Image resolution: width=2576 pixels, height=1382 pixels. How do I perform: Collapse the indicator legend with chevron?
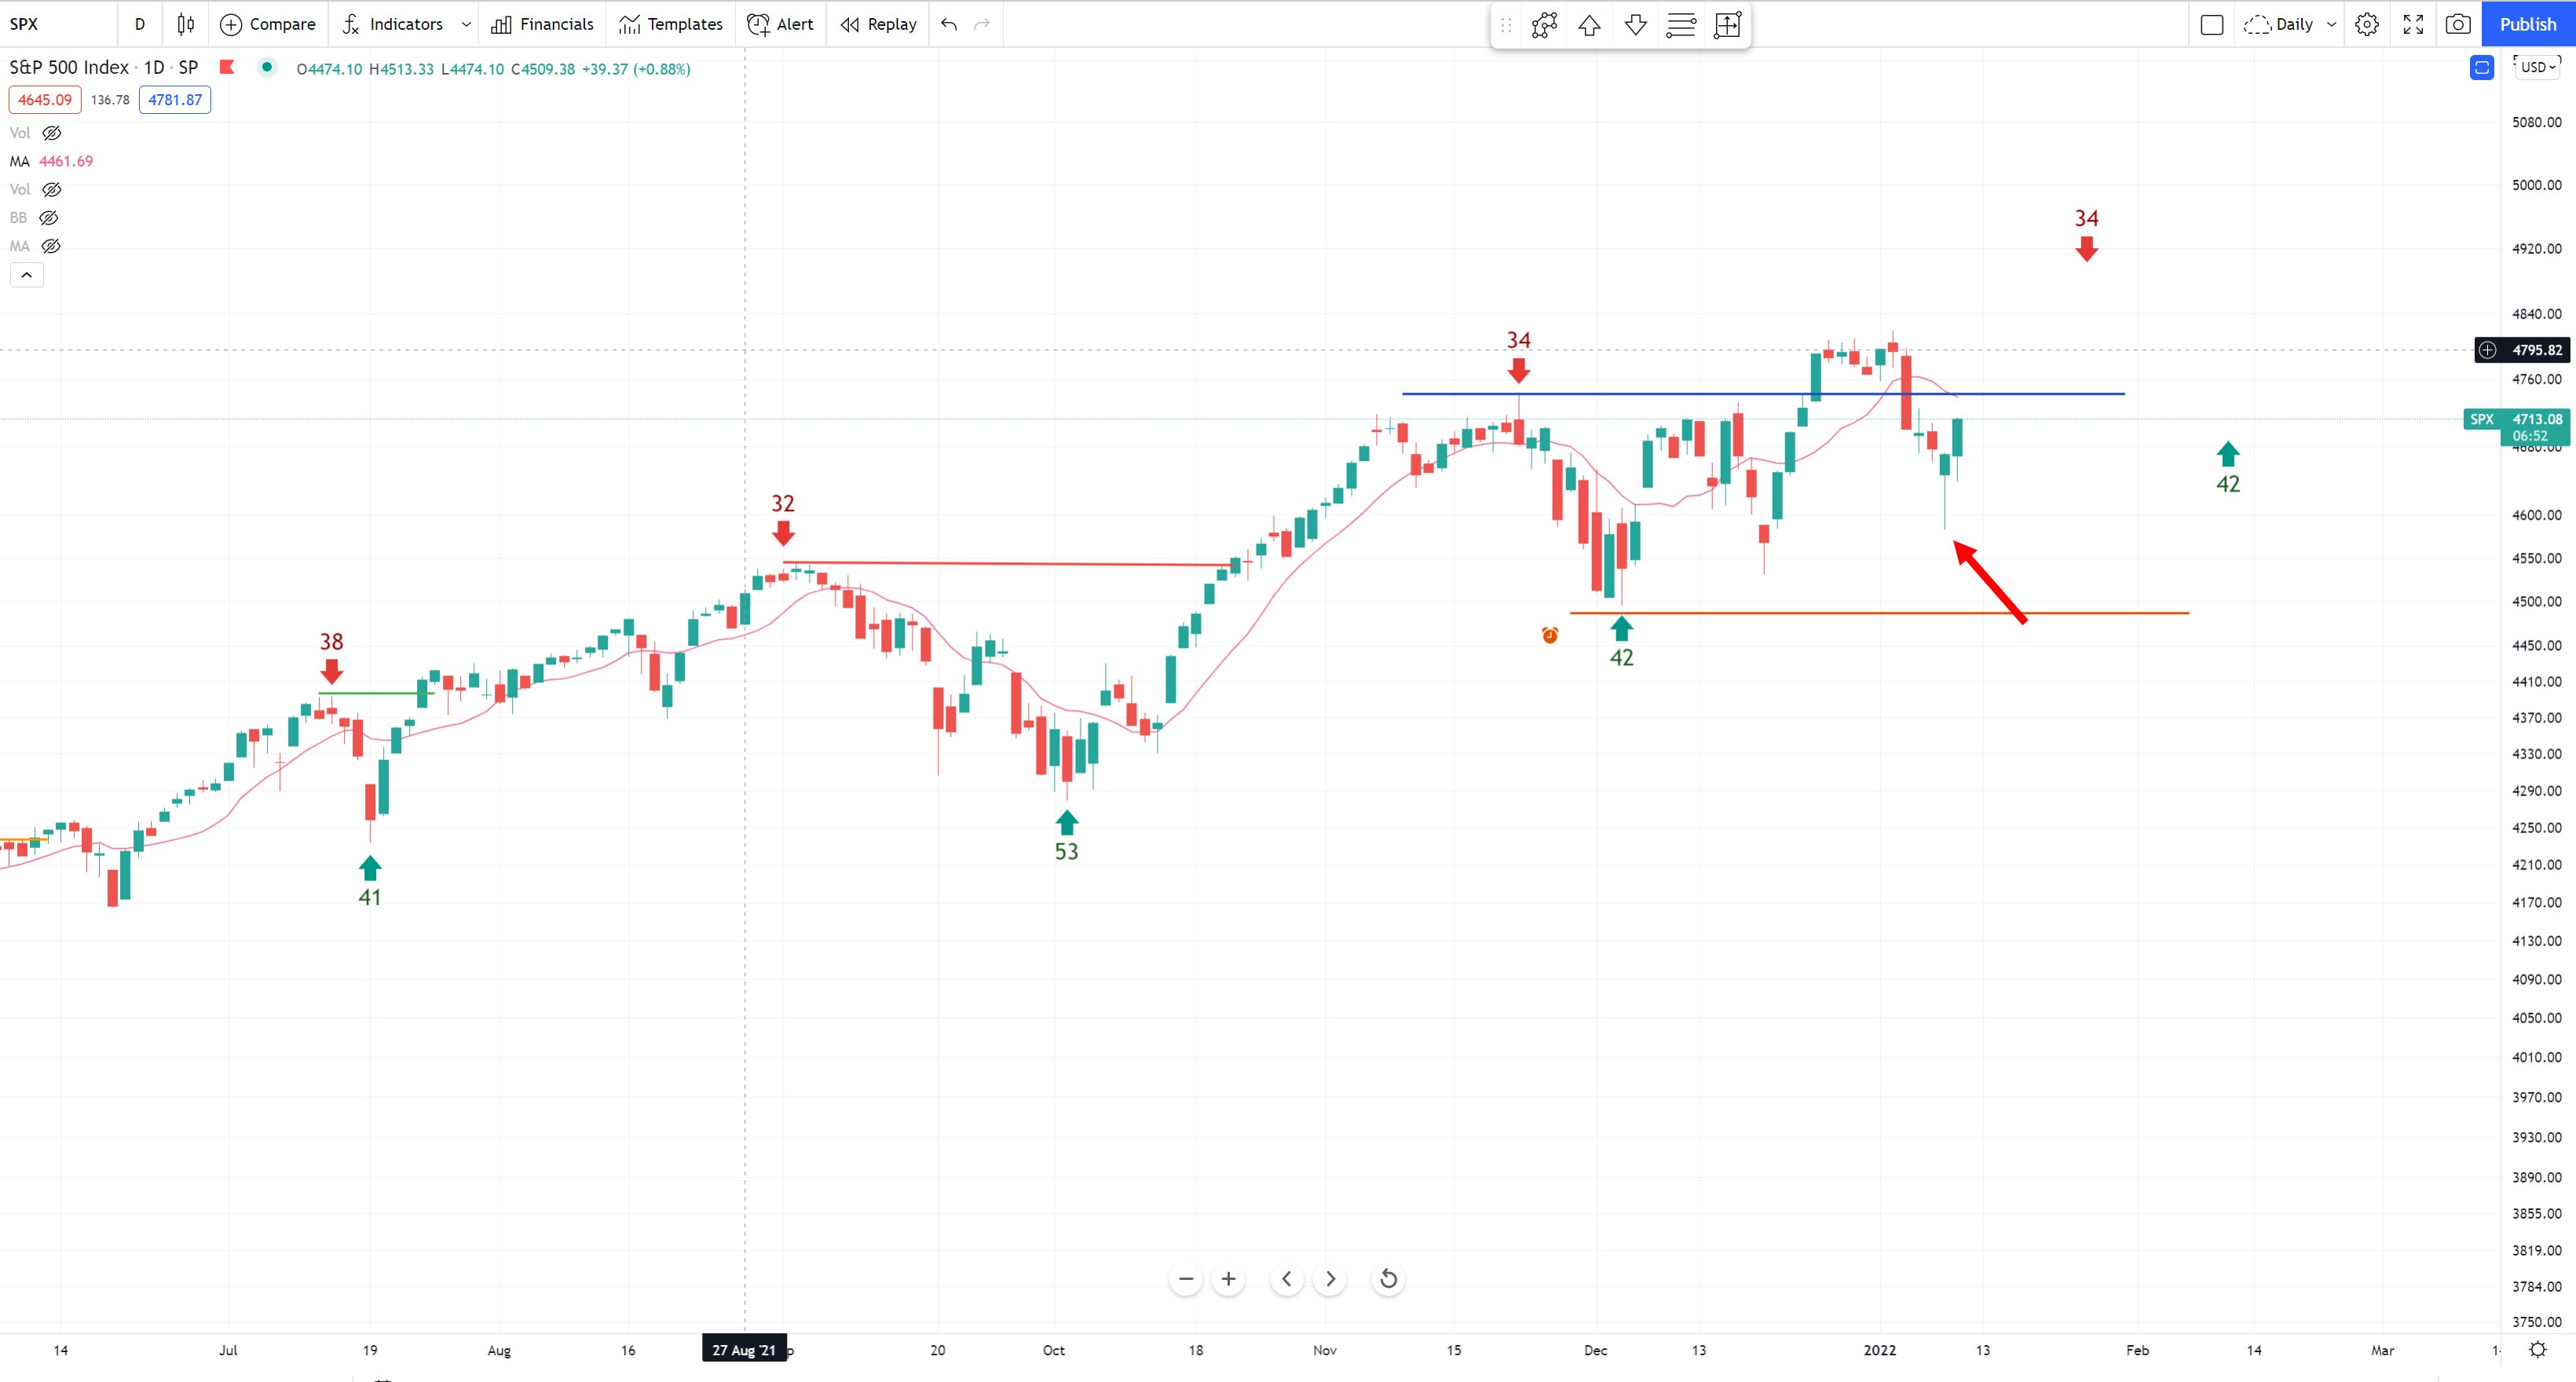point(27,274)
